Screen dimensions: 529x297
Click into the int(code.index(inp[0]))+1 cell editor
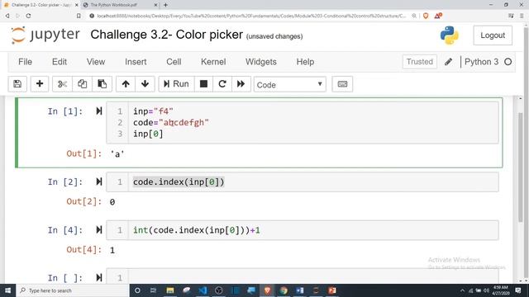pos(313,230)
